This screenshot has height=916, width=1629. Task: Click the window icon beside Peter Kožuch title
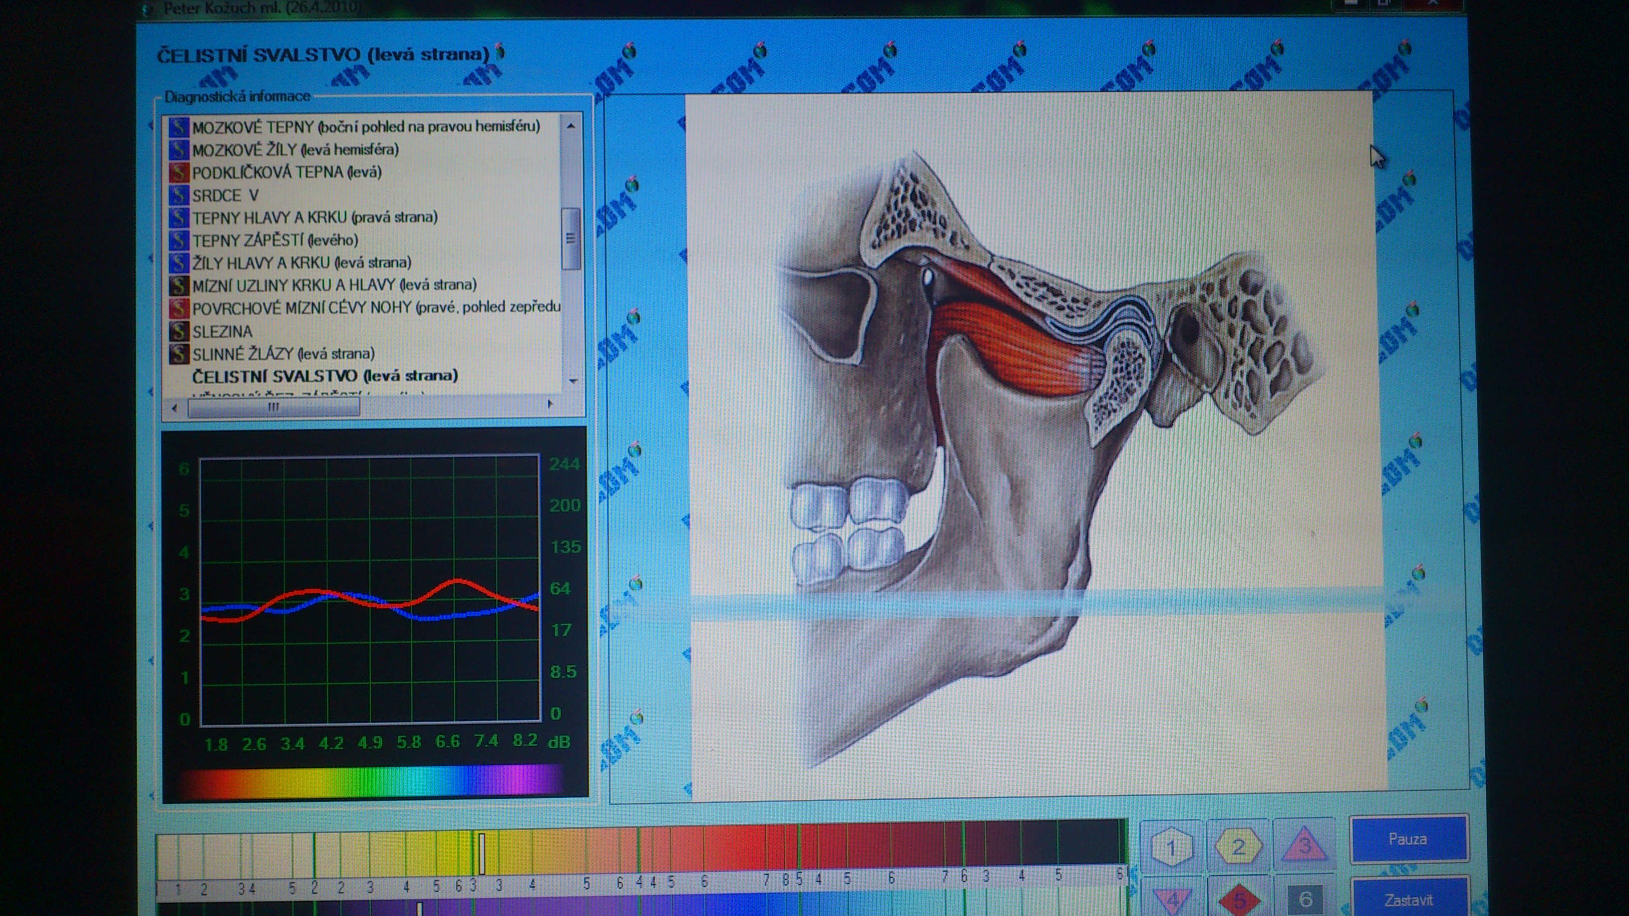[147, 8]
